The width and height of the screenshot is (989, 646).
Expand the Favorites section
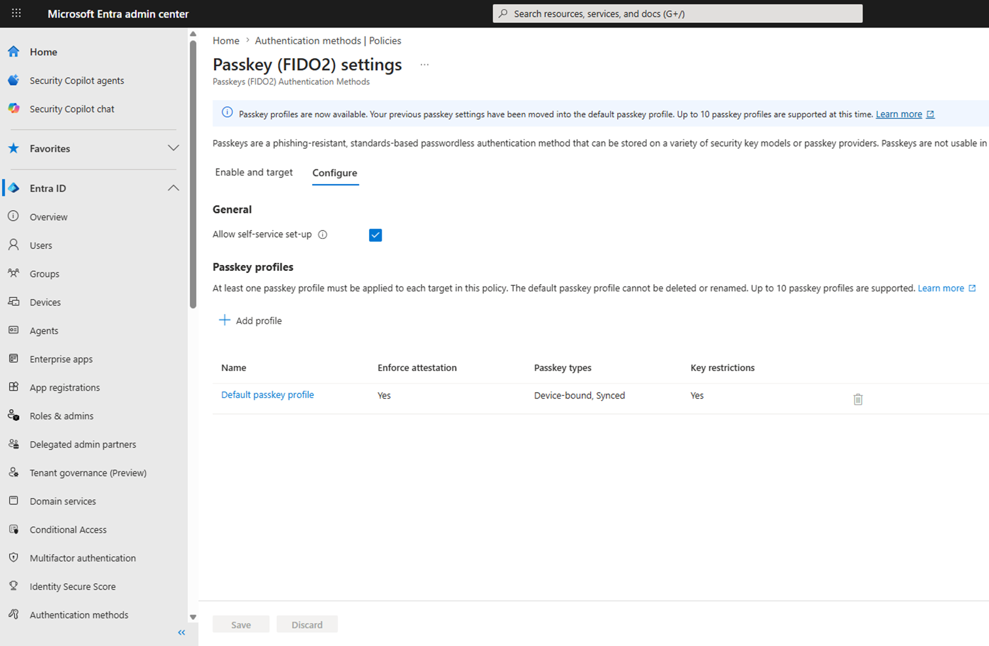pyautogui.click(x=173, y=149)
